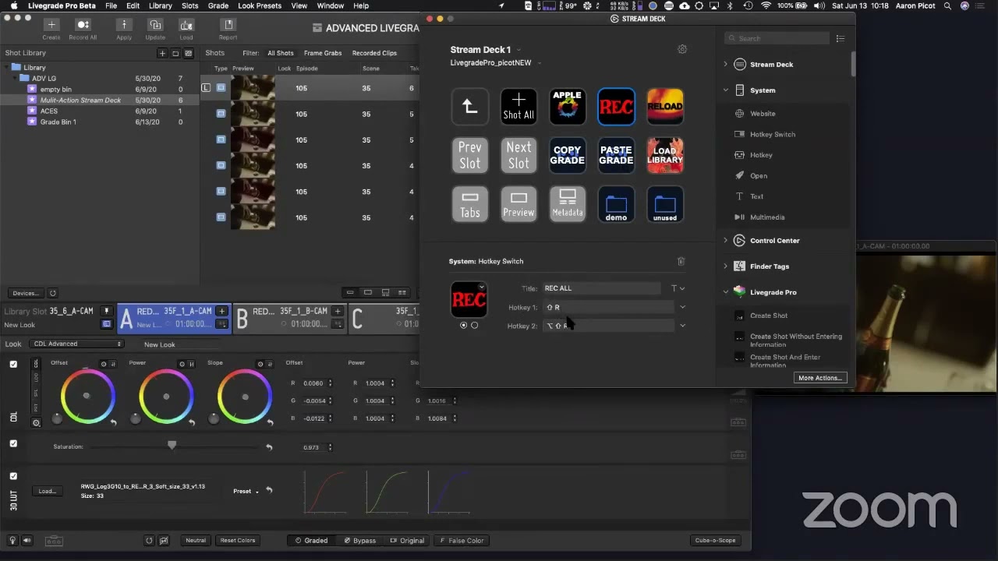Disable the Saturation node checkbox

click(13, 443)
